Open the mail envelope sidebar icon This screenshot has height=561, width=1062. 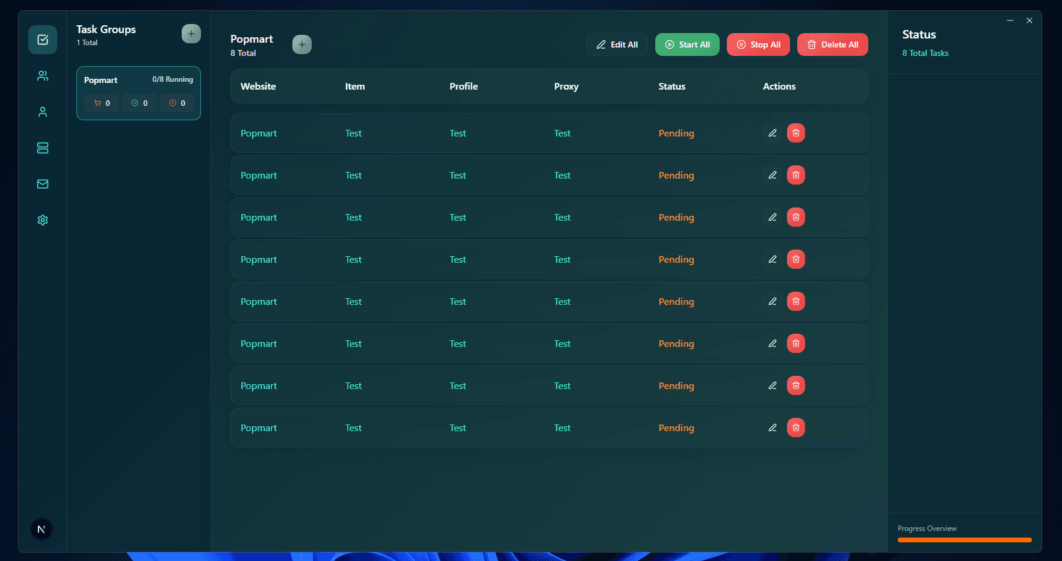coord(43,184)
